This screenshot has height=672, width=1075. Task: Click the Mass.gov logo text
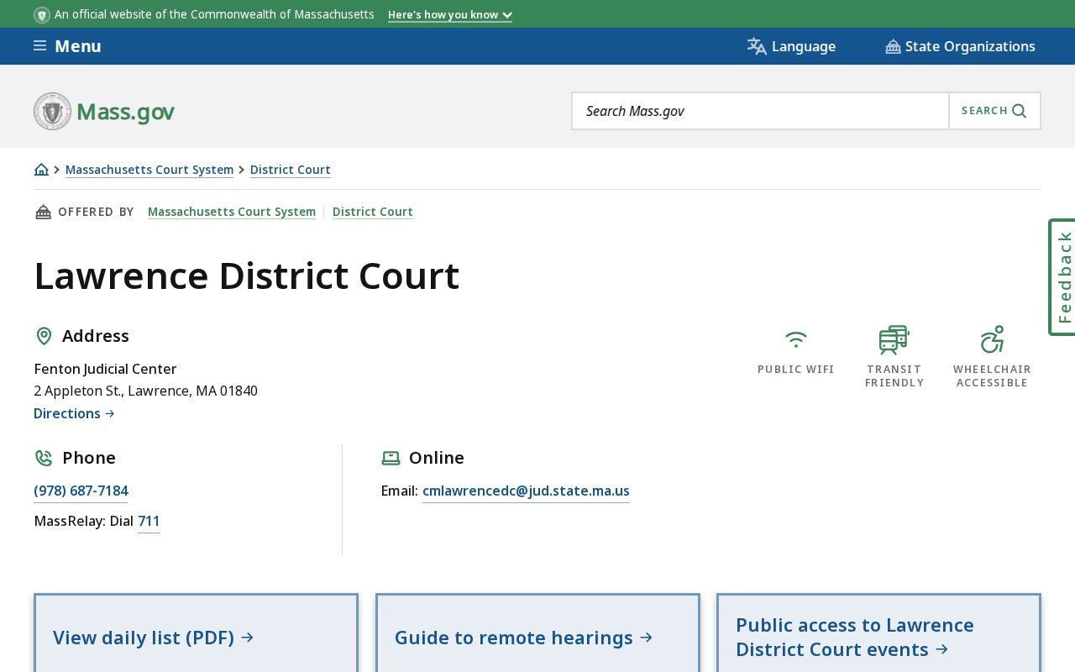point(125,111)
